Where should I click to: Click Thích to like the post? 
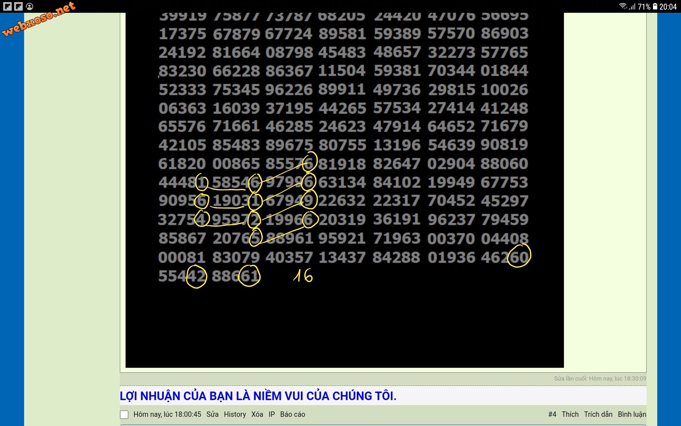pyautogui.click(x=570, y=414)
